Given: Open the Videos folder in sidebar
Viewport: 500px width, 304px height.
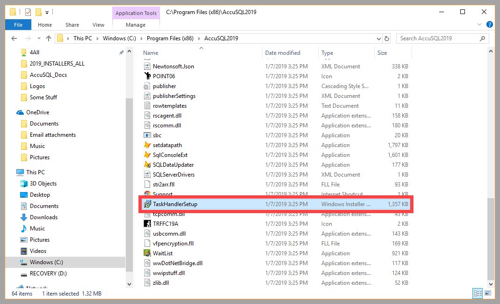Looking at the screenshot, I should click(x=38, y=251).
